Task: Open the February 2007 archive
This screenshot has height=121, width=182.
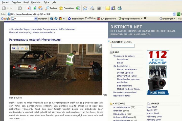Action: [x=154, y=117]
